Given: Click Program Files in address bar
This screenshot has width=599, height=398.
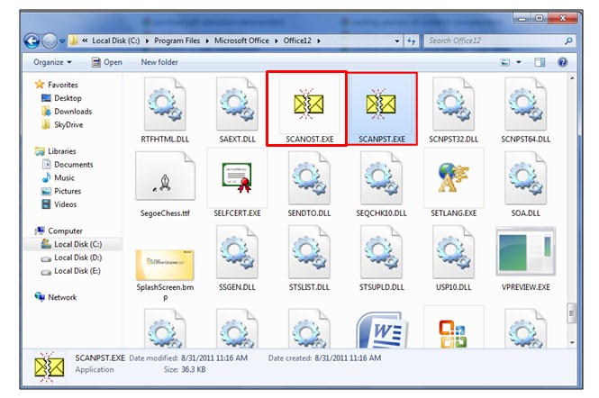Looking at the screenshot, I should [177, 41].
